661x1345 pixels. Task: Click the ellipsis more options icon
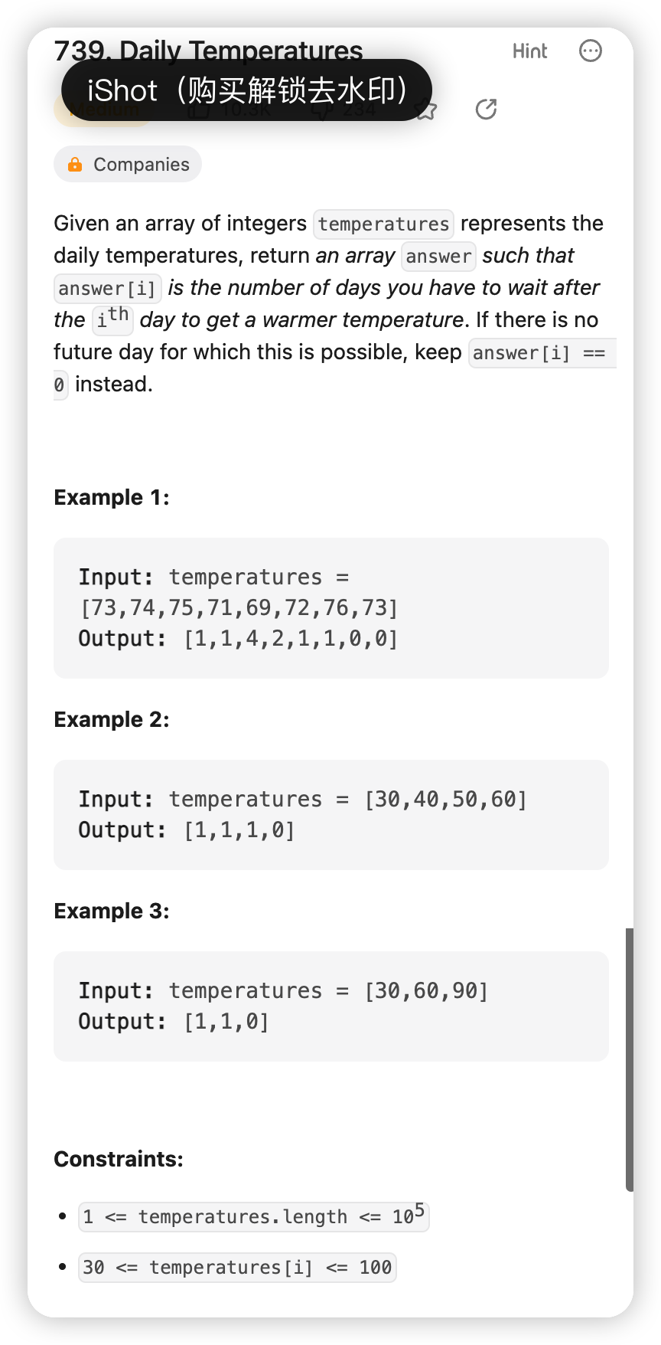point(591,51)
